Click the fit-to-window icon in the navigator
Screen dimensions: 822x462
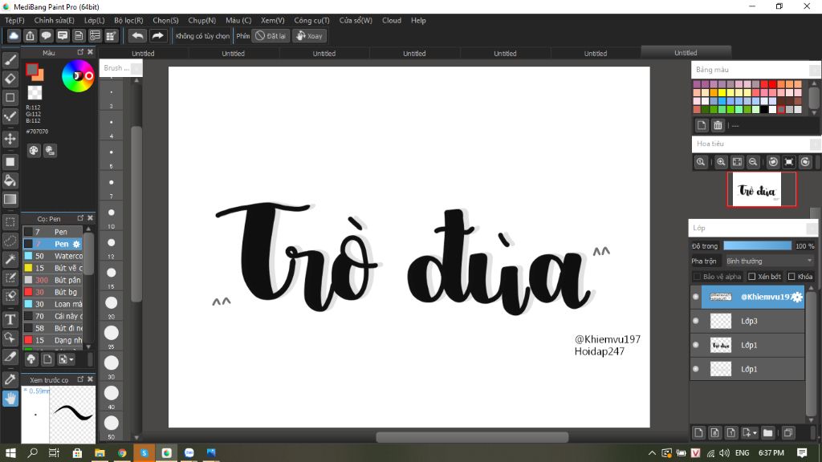pyautogui.click(x=737, y=162)
